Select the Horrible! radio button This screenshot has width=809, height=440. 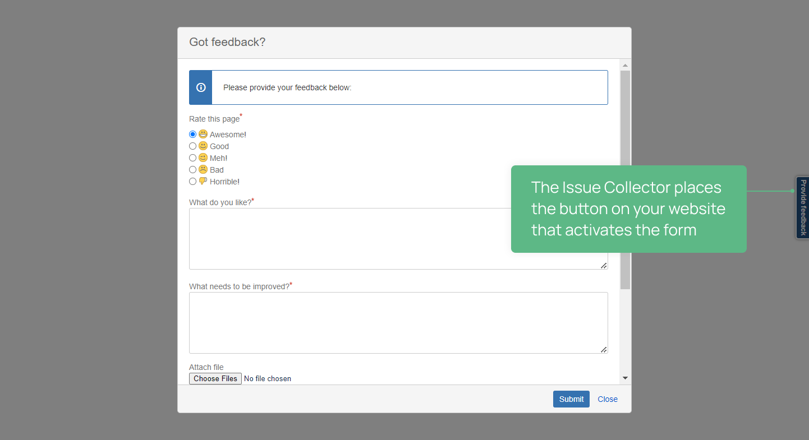(x=193, y=182)
